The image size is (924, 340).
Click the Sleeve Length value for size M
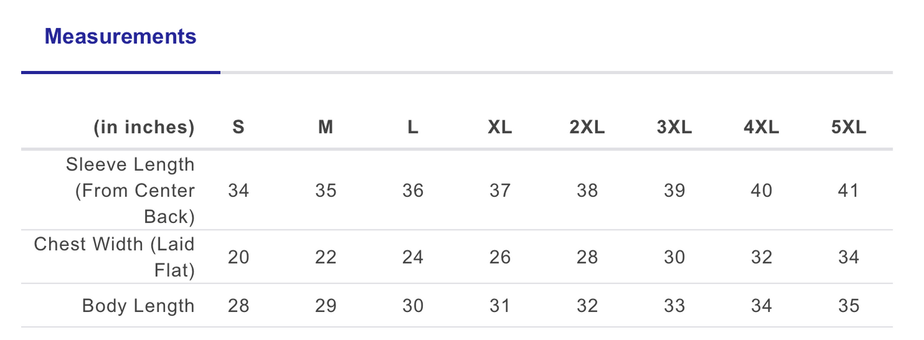(x=325, y=190)
